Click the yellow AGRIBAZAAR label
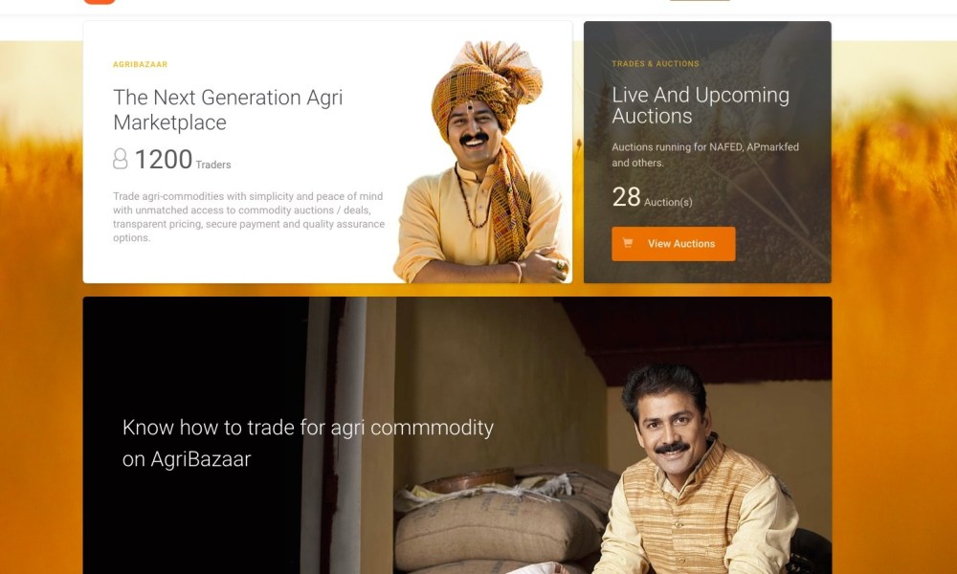957x574 pixels. pos(140,64)
